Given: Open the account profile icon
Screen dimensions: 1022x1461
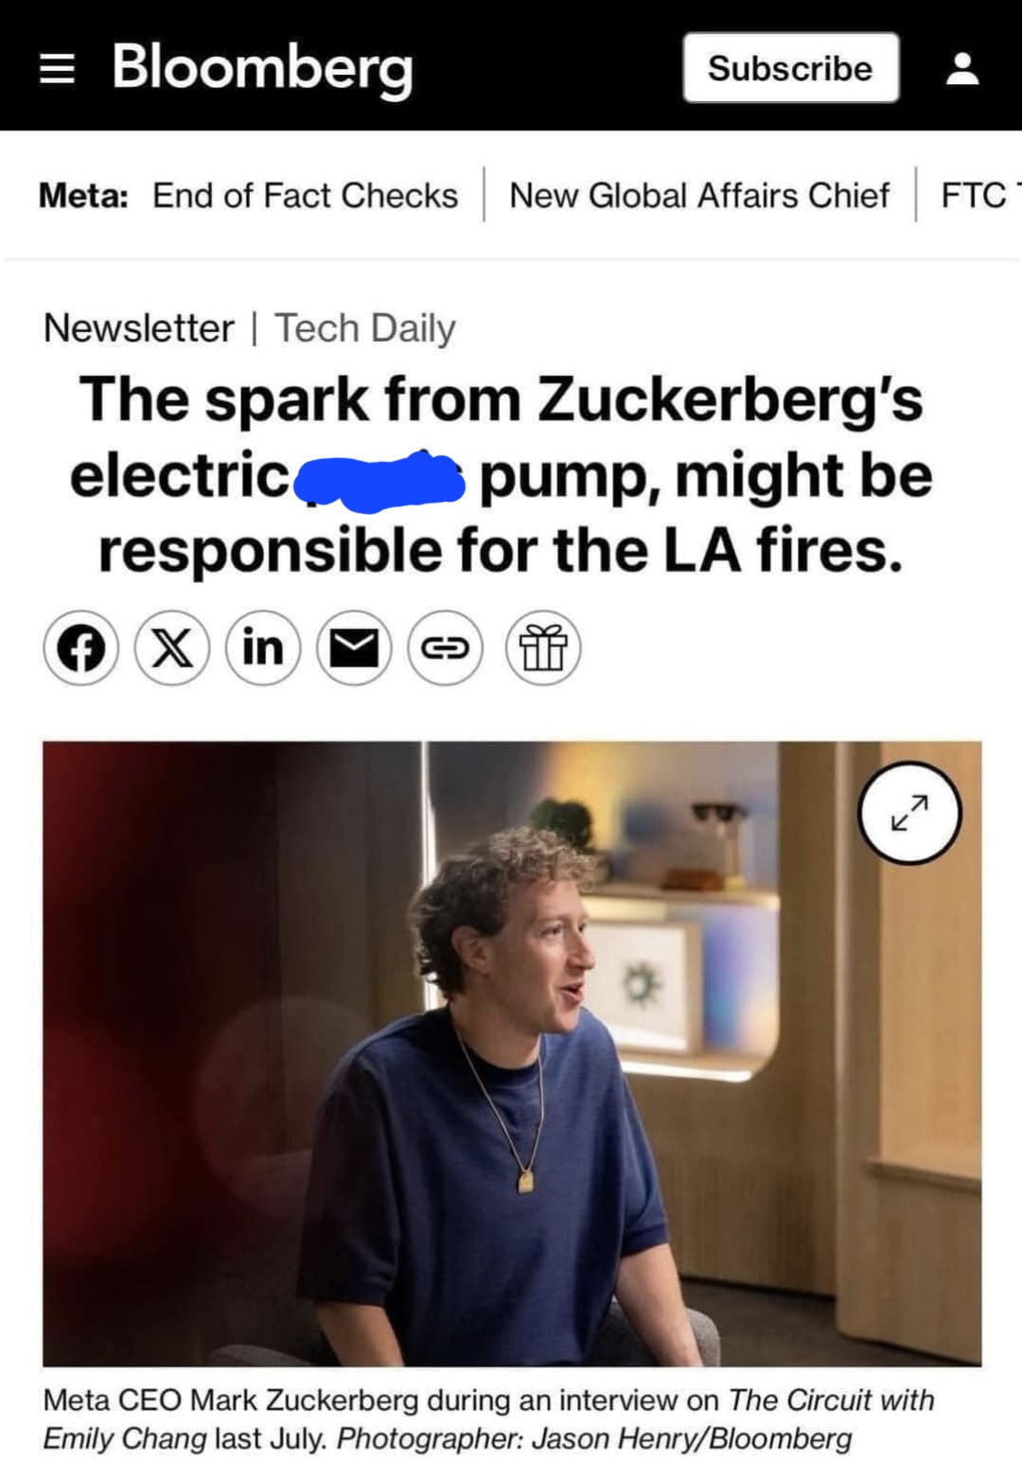Looking at the screenshot, I should click(x=962, y=68).
